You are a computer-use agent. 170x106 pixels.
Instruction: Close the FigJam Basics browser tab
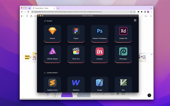point(54,8)
